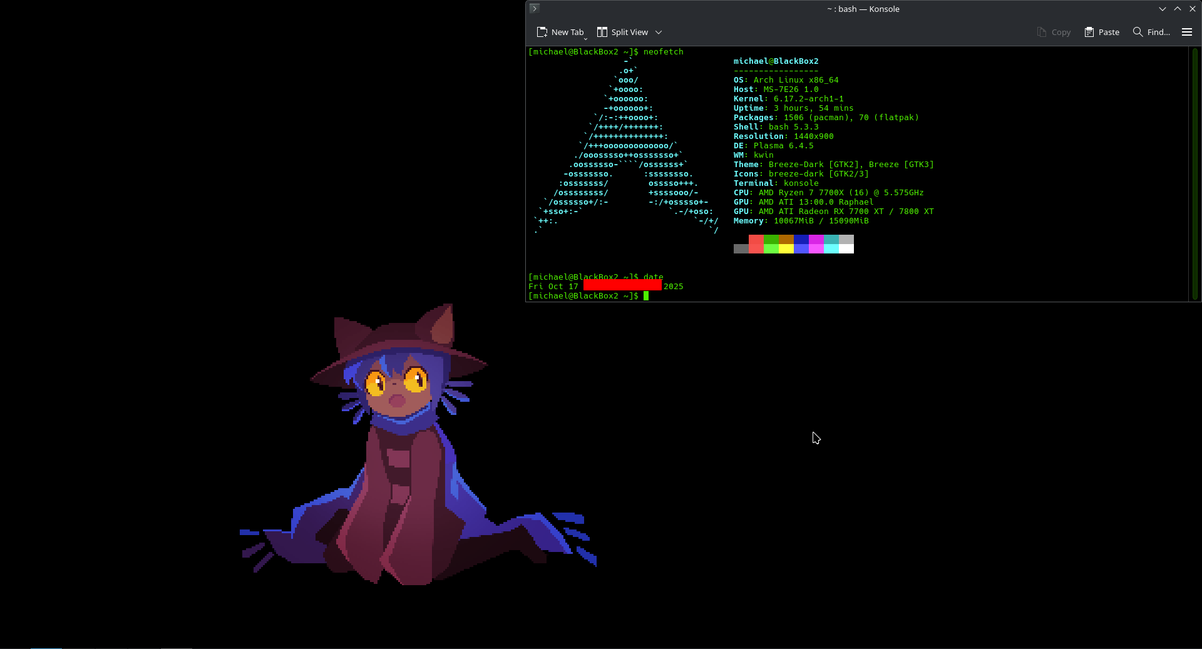Click the "Terminal: konsole" line
The image size is (1202, 649).
[x=776, y=183]
